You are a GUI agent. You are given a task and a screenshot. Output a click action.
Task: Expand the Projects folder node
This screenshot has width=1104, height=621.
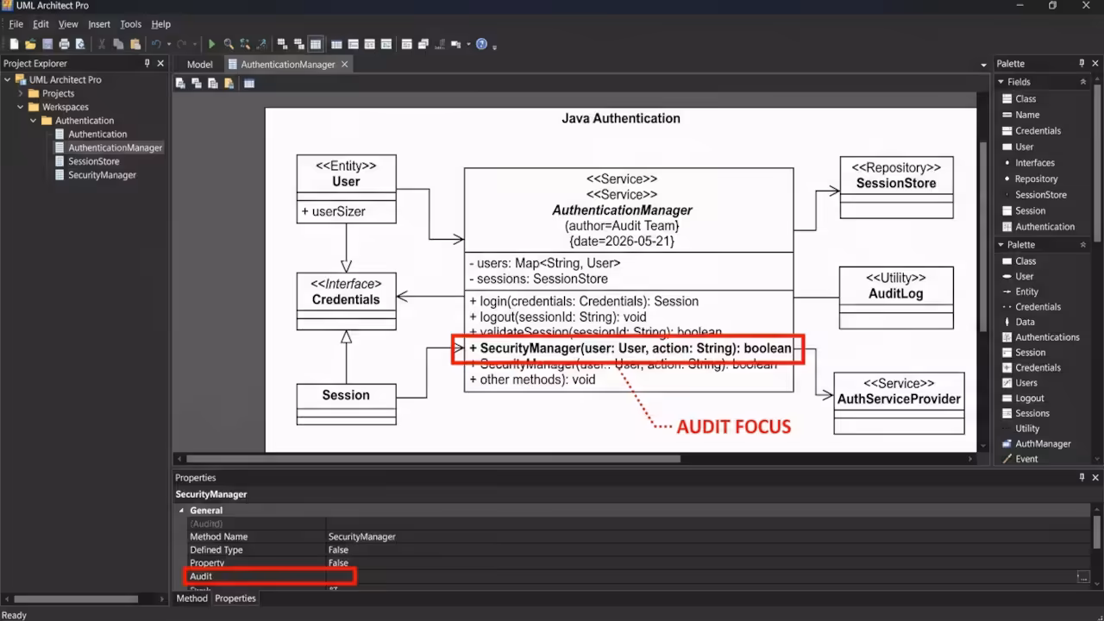21,93
